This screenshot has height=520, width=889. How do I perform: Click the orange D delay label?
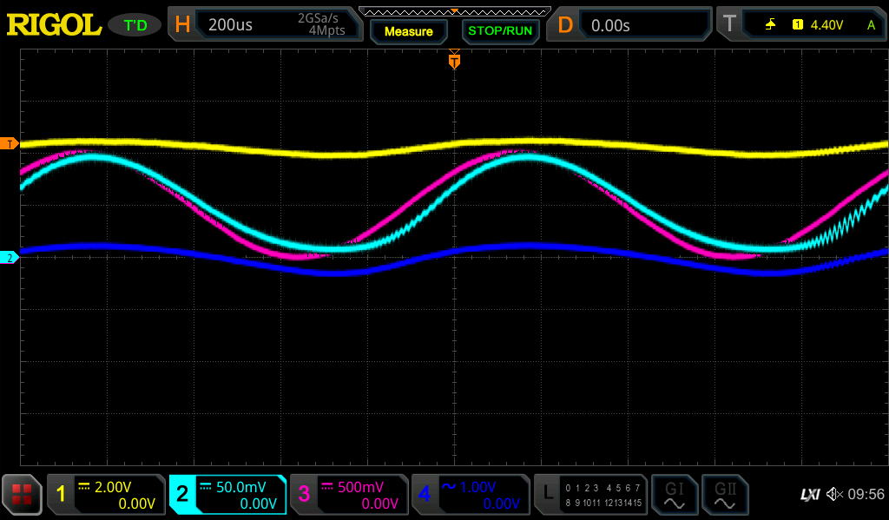[564, 24]
